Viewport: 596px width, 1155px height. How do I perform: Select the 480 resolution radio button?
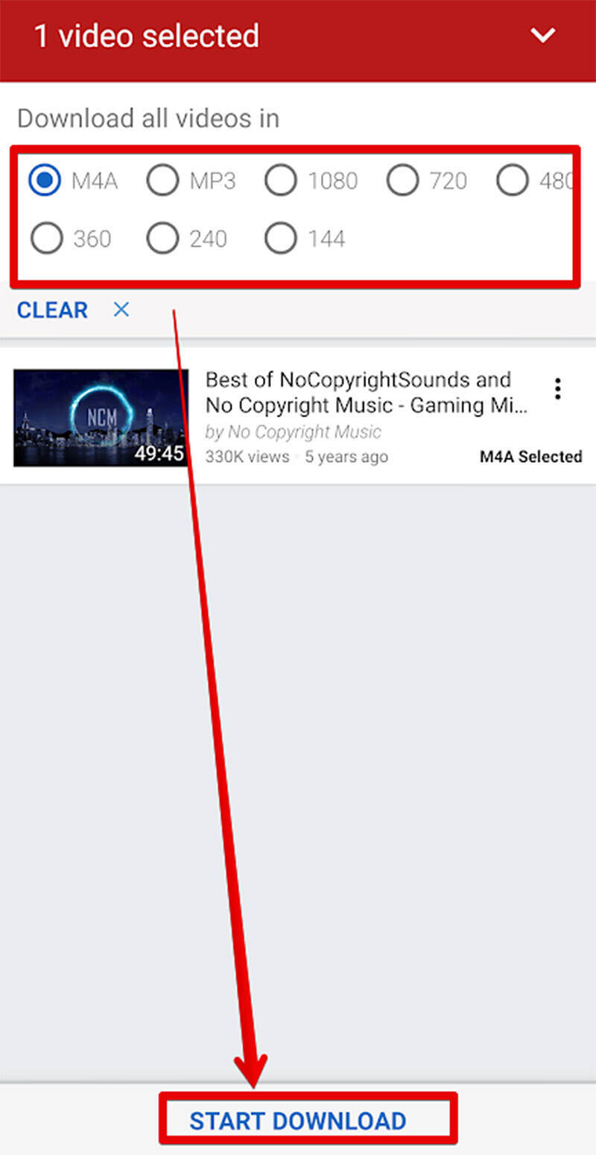513,180
